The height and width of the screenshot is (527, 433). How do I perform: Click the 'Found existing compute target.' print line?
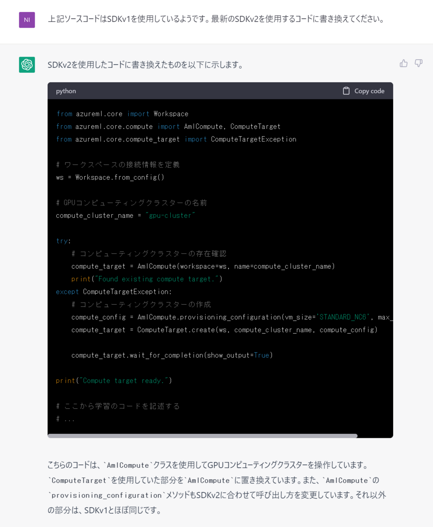(x=147, y=279)
